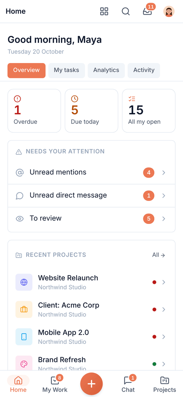Open Brand Refresh row chevron
This screenshot has width=183, height=397.
(164, 364)
